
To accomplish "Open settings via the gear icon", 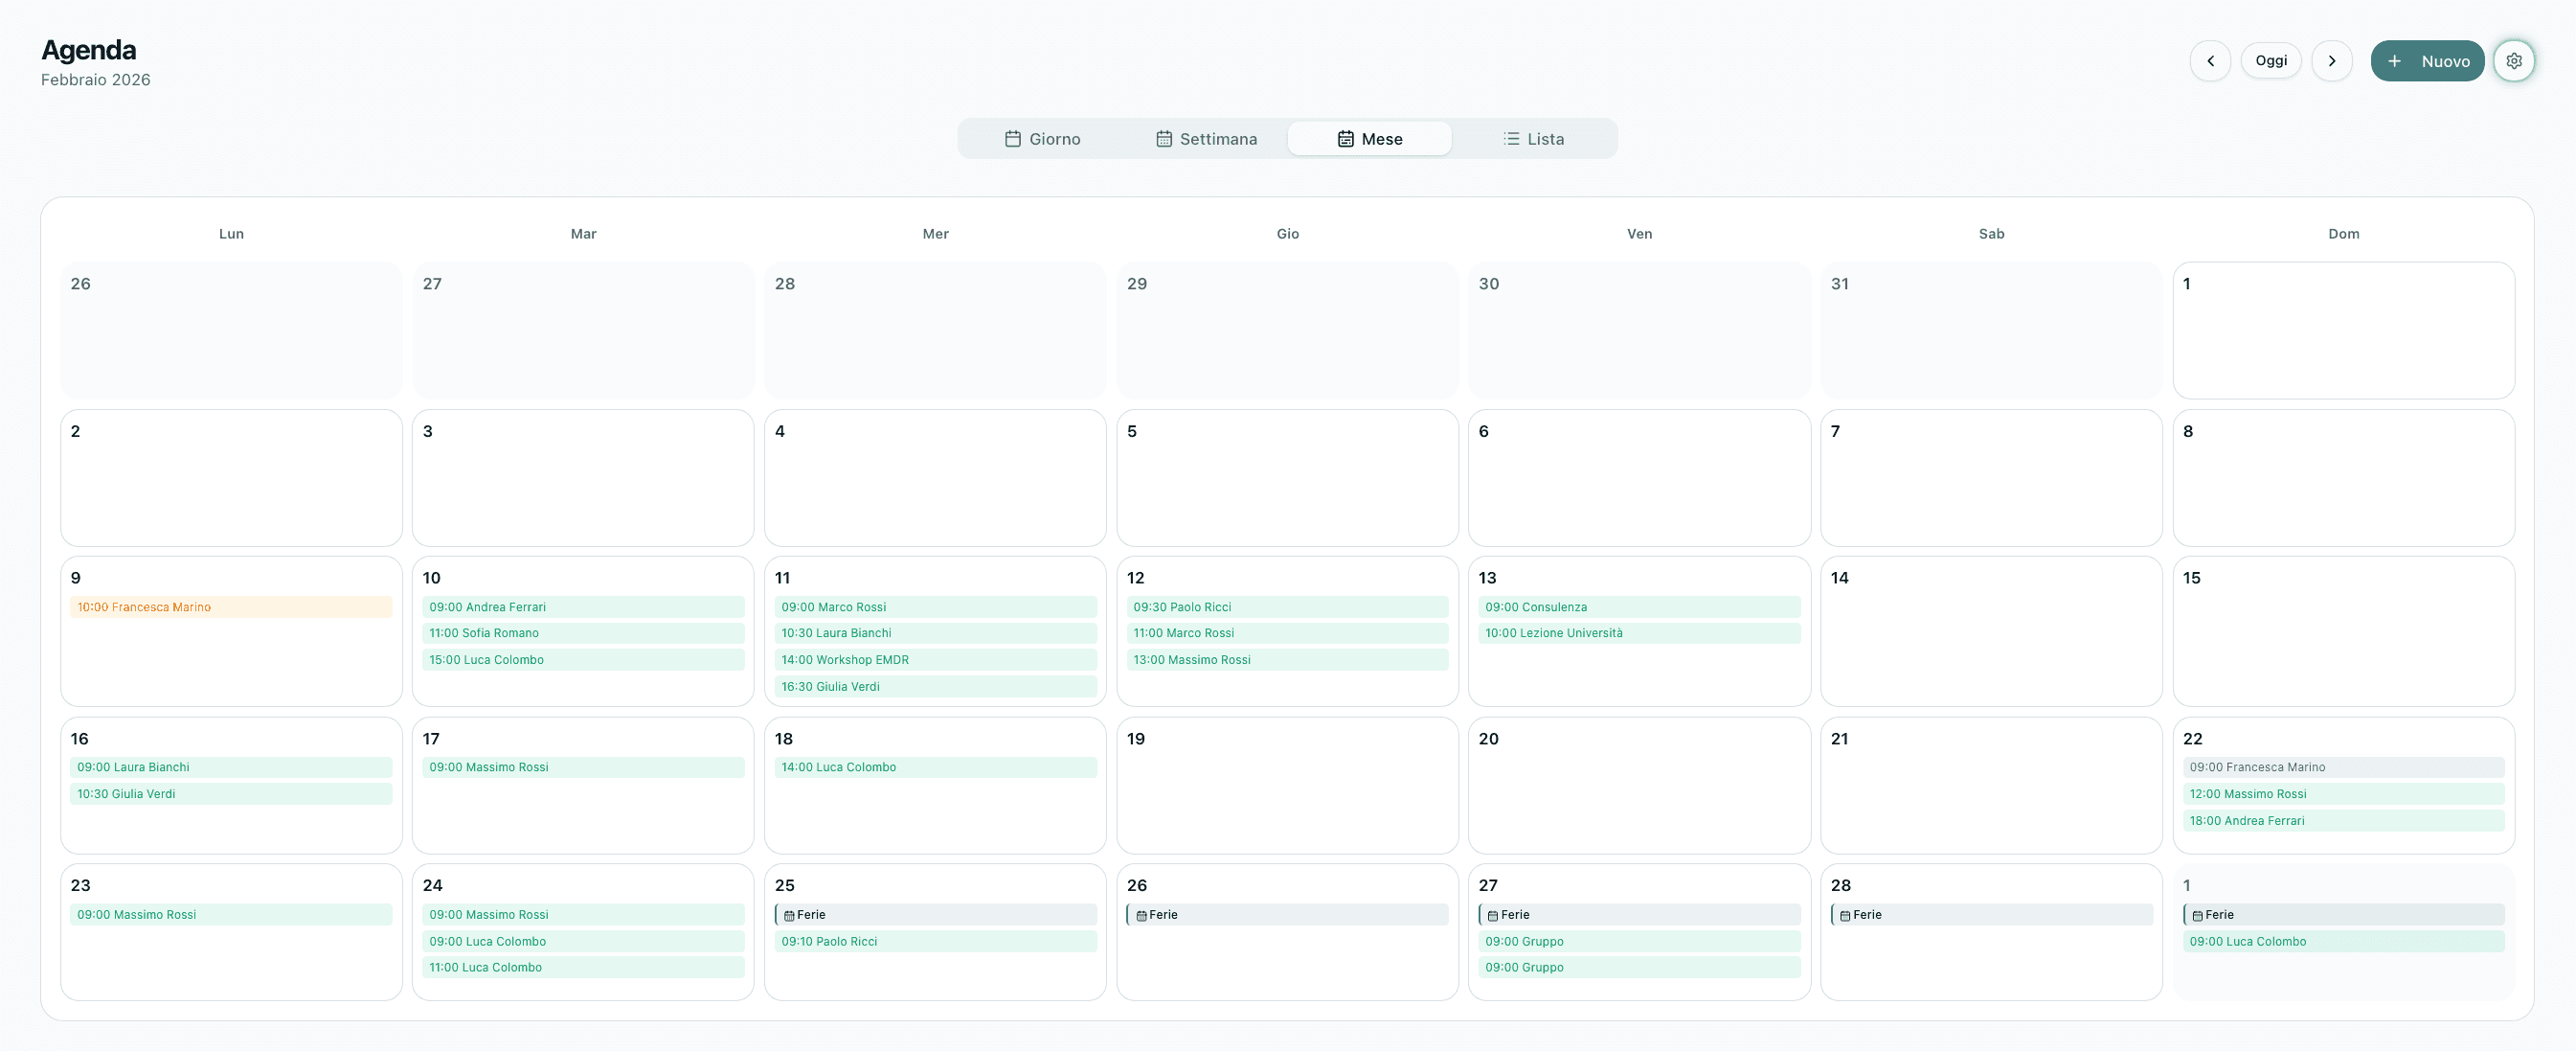I will point(2515,60).
